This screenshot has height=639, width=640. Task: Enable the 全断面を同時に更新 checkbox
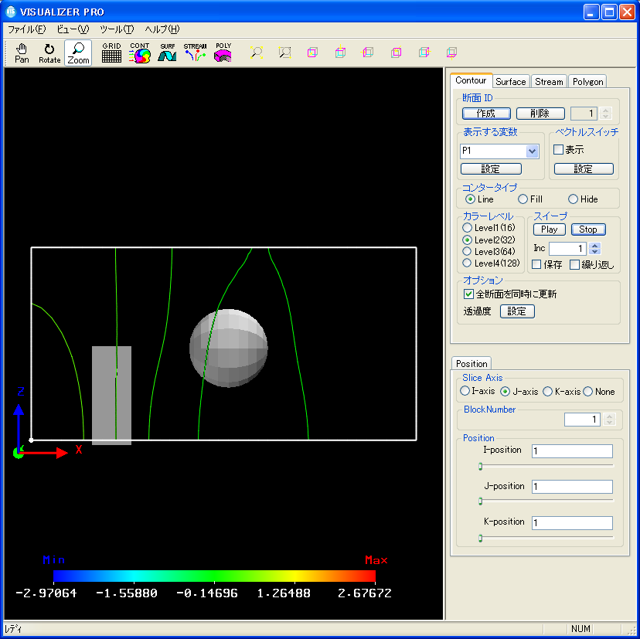point(468,294)
